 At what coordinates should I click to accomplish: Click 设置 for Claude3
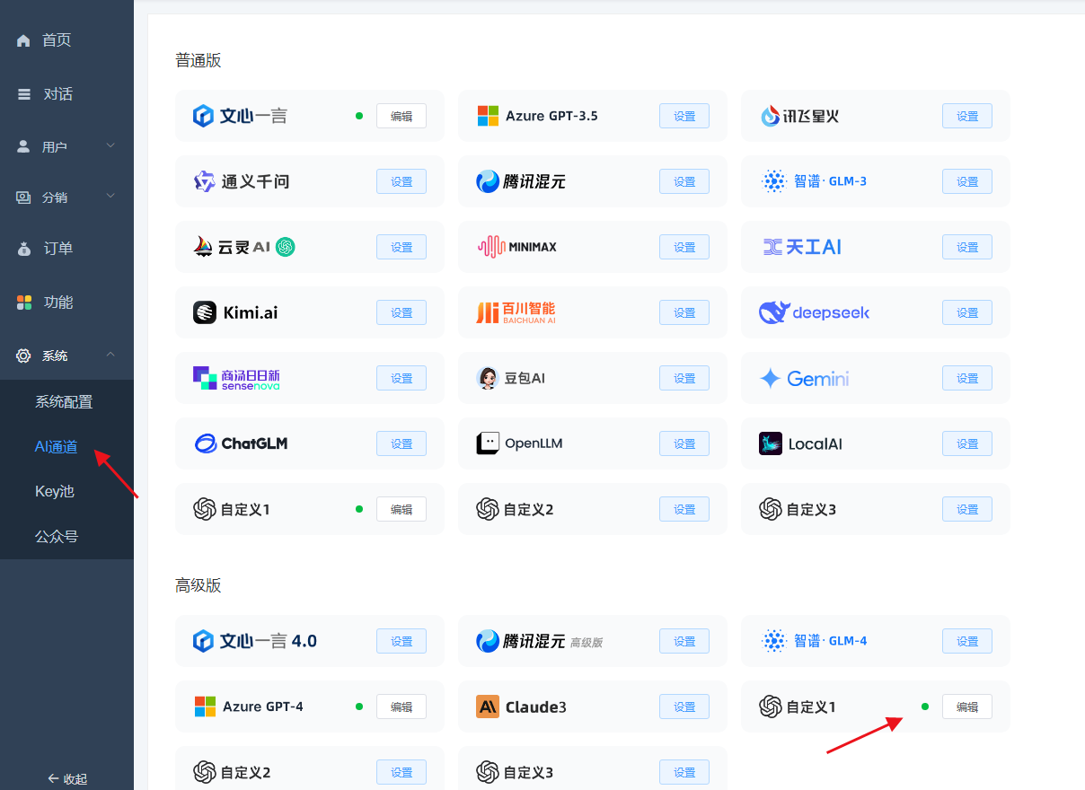click(684, 707)
